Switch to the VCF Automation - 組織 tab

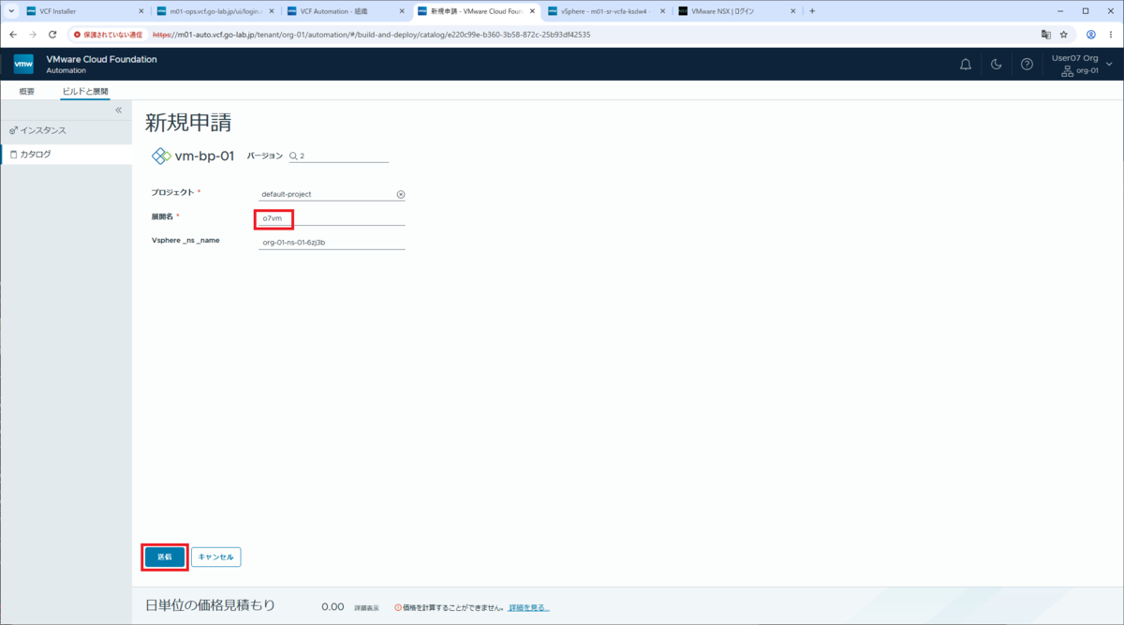coord(344,11)
